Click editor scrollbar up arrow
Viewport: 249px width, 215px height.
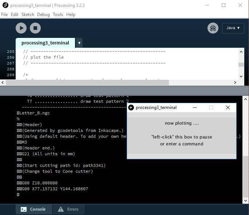coord(241,52)
